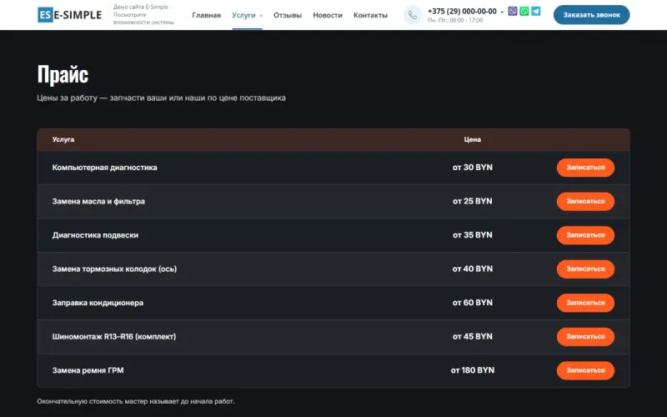667x417 pixels.
Task: Go to the Главная page
Action: (x=206, y=15)
